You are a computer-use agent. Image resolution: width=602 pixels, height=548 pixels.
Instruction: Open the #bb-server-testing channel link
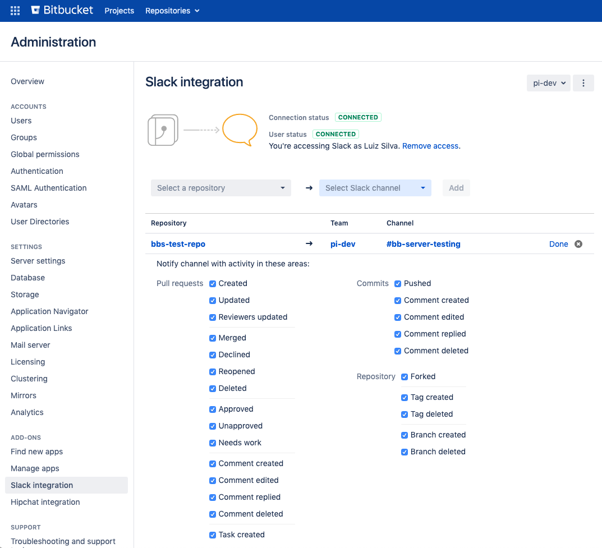click(424, 244)
